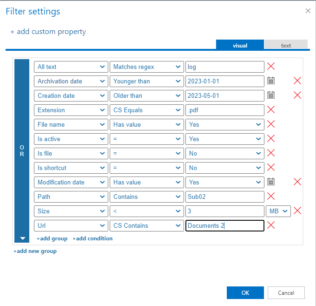Open calendar picker for Creation date
This screenshot has width=316, height=306.
click(271, 95)
